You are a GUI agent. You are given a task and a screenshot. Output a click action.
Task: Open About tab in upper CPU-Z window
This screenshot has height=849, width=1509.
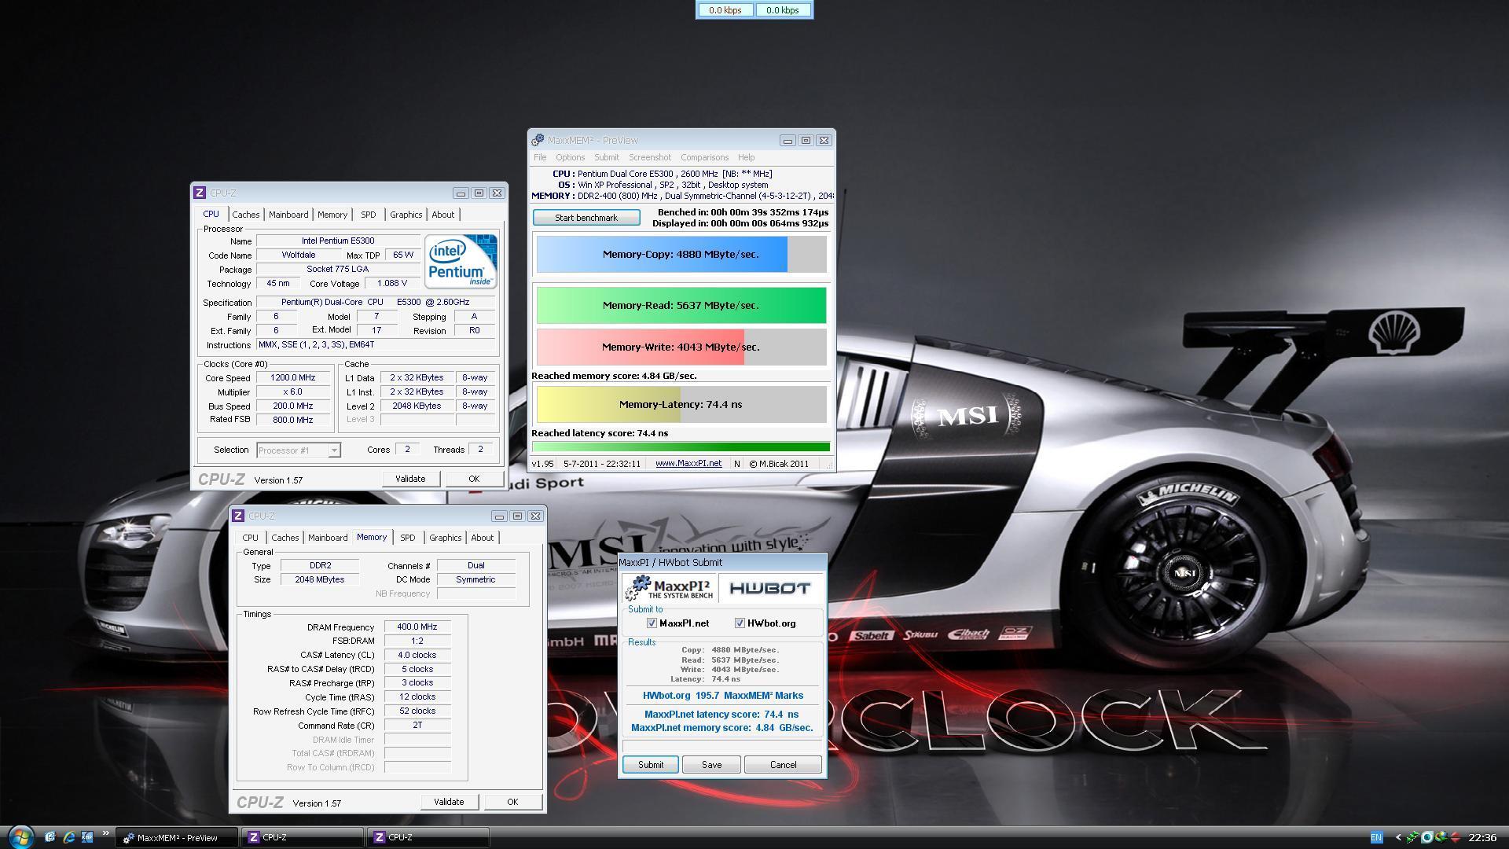(x=443, y=215)
